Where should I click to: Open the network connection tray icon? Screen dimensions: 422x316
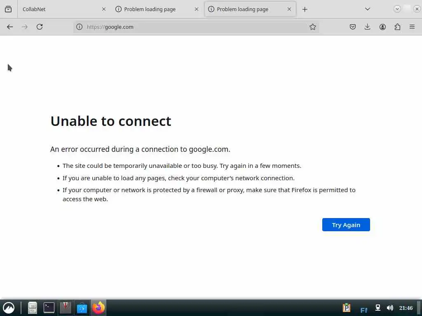pos(378,308)
